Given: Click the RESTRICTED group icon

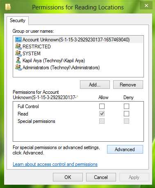Looking at the screenshot, I should pos(18,47).
